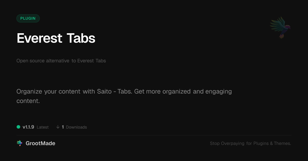Screen dimensions: 308x161
Task: Click the green status dot
Action: click(x=18, y=127)
